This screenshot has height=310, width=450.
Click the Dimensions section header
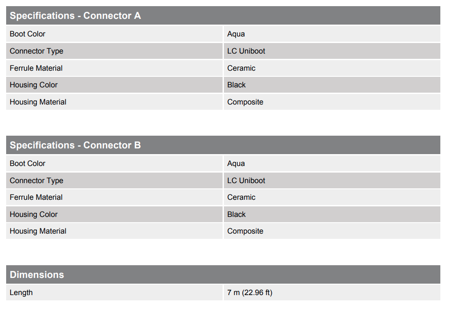click(37, 275)
